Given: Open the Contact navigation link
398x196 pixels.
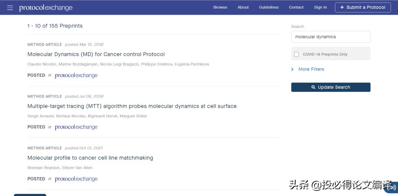Looking at the screenshot, I should (296, 7).
